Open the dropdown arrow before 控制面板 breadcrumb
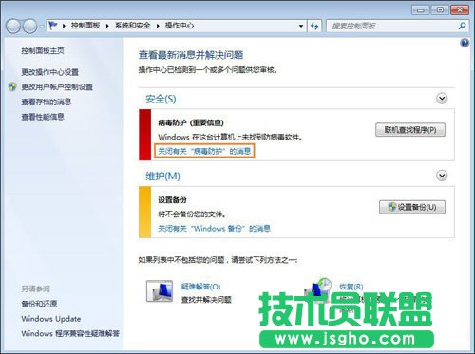 [64, 26]
